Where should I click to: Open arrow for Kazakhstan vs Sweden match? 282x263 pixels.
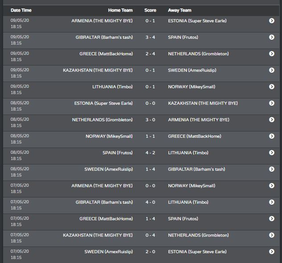click(x=272, y=70)
